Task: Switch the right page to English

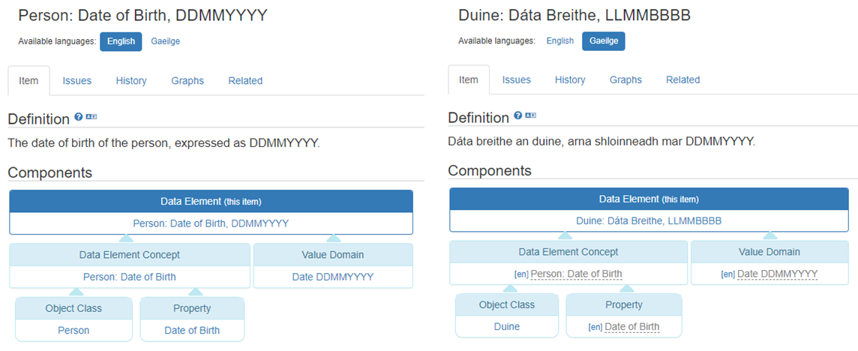Action: pos(559,40)
